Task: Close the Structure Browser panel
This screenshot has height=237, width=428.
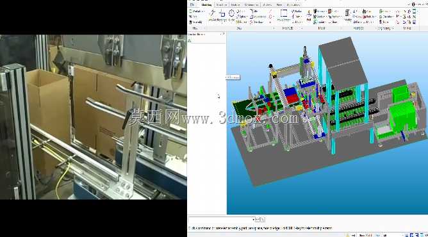Action: pyautogui.click(x=224, y=34)
